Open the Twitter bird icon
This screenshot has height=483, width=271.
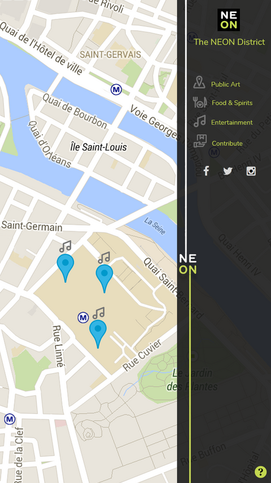point(228,171)
